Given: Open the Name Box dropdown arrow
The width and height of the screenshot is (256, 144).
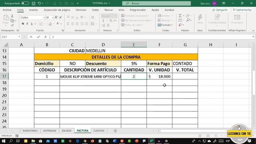Looking at the screenshot, I should [19, 37].
